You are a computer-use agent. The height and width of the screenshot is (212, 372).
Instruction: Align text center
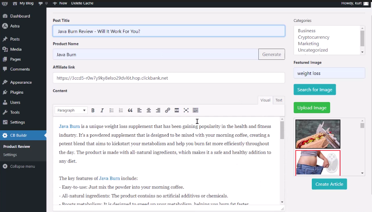click(148, 110)
